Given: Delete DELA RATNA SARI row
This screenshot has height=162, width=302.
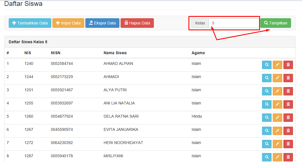Looking at the screenshot, I should tap(288, 117).
